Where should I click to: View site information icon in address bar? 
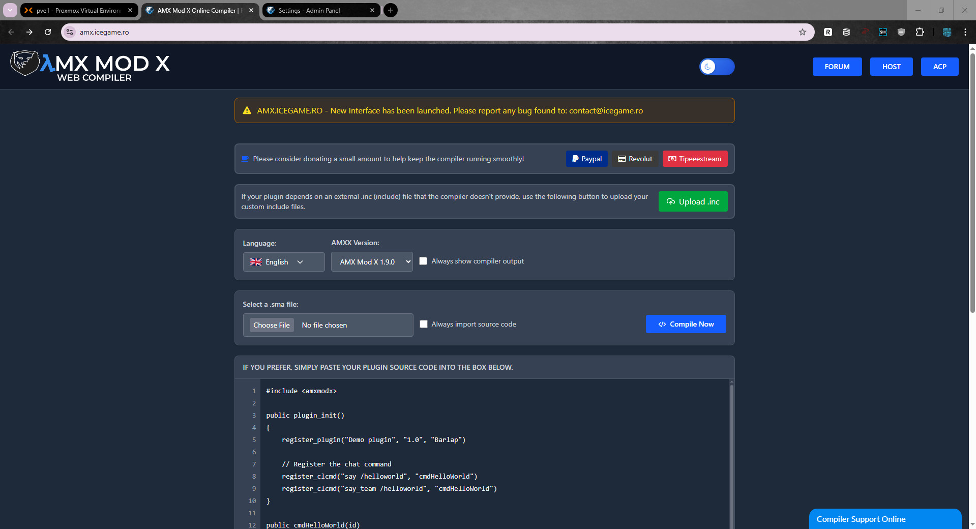[x=70, y=32]
